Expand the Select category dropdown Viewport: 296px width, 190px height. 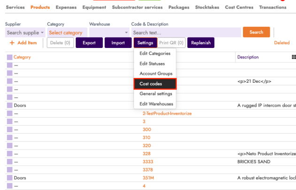tap(67, 32)
